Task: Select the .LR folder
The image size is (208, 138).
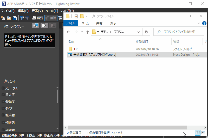Action: coord(75,49)
